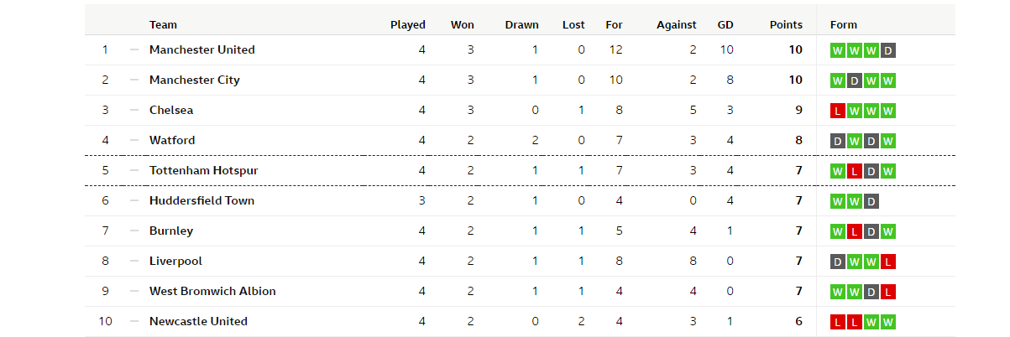
Task: Click Liverpool's grey D form badge
Action: click(x=837, y=262)
